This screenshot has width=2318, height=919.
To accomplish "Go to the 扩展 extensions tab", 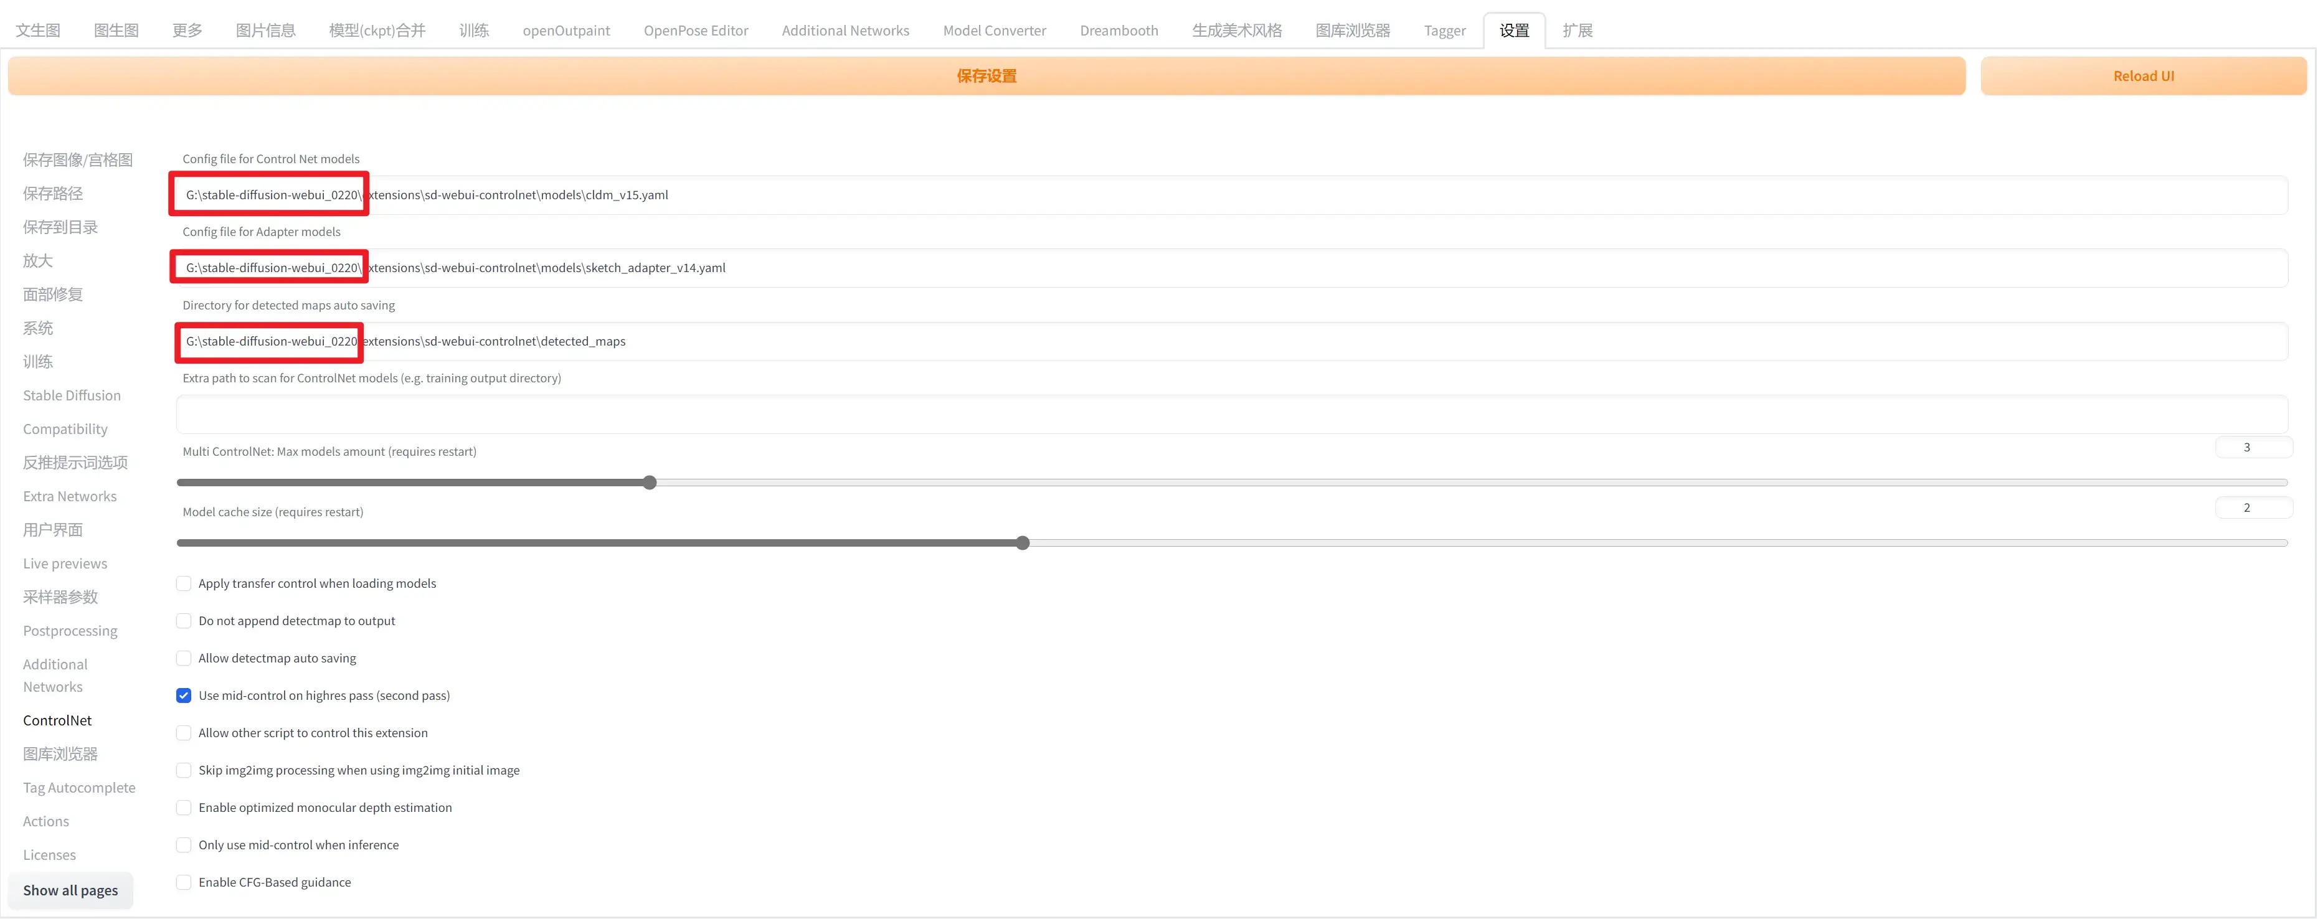I will [1576, 31].
